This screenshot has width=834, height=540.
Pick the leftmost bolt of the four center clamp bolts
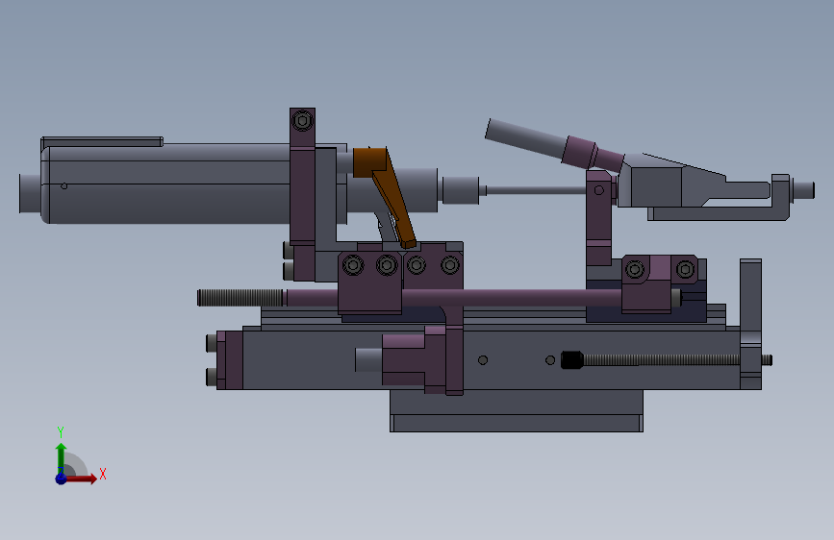[353, 264]
